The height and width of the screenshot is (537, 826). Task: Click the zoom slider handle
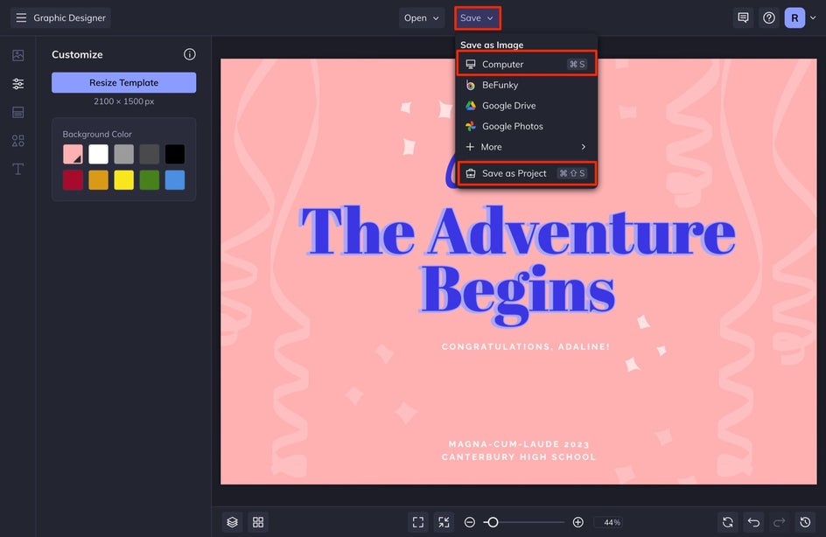point(493,522)
